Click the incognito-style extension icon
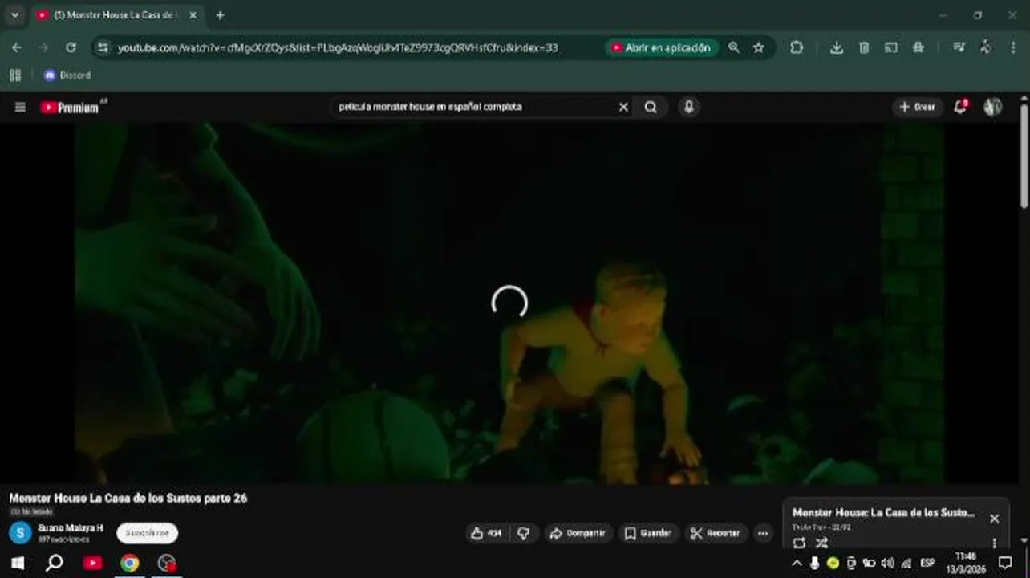1030x578 pixels. coord(918,47)
